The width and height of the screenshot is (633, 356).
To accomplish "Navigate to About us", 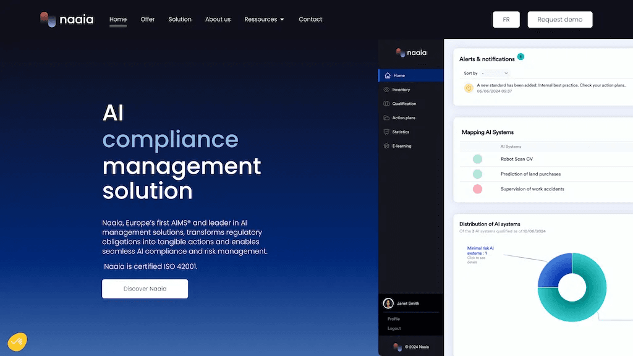I will click(x=218, y=19).
